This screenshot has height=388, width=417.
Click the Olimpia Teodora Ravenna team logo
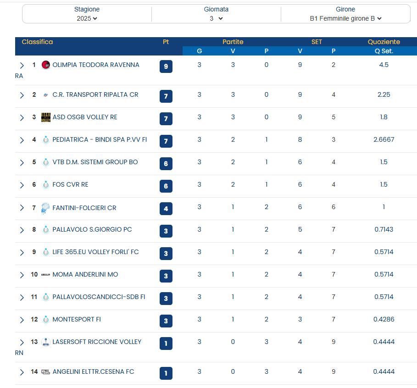click(x=45, y=65)
